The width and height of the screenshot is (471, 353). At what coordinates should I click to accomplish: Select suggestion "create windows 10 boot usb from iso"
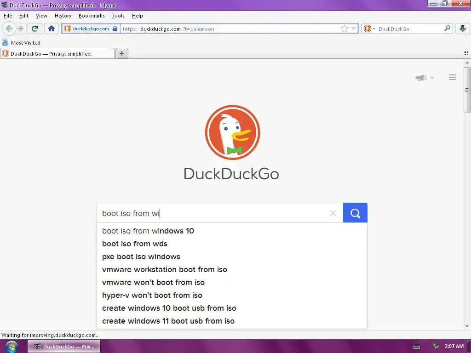pyautogui.click(x=232, y=308)
